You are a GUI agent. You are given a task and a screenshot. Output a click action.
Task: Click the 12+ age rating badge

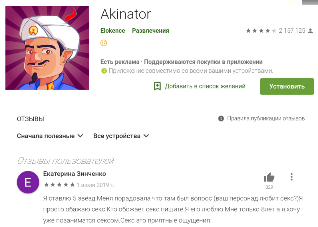tap(104, 43)
